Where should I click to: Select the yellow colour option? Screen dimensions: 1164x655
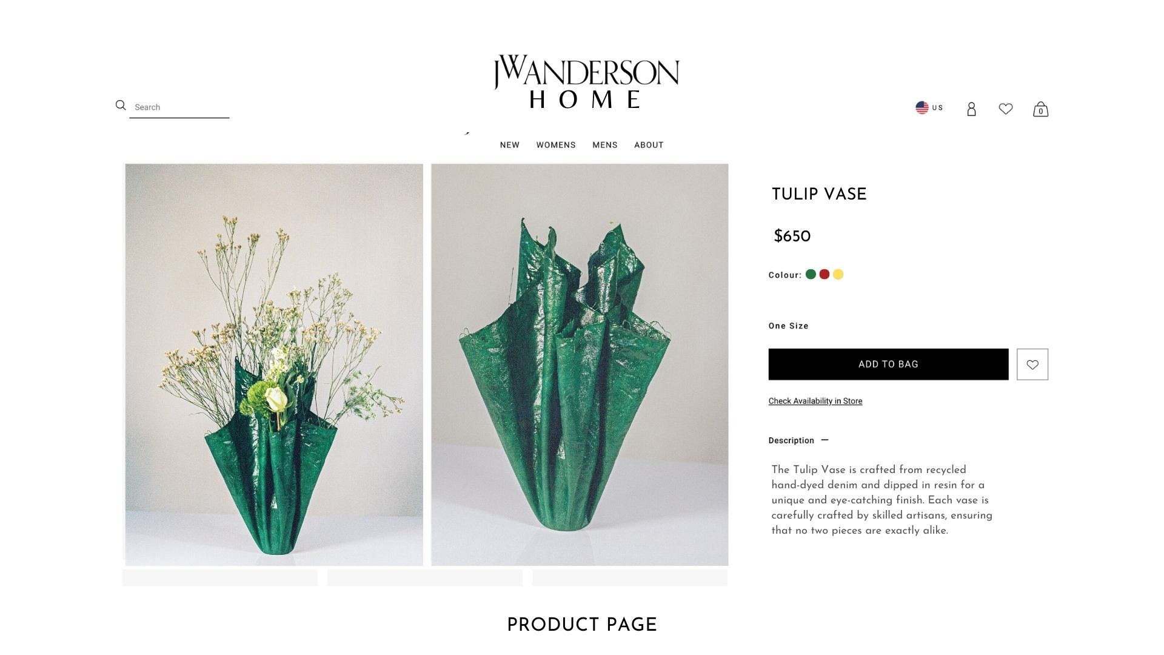pos(838,274)
